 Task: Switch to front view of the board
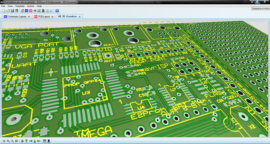click(26, 141)
